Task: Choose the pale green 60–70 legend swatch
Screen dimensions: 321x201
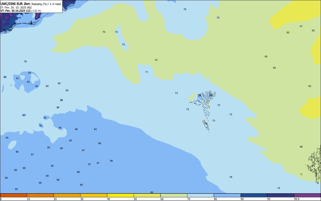Action: click(174, 195)
